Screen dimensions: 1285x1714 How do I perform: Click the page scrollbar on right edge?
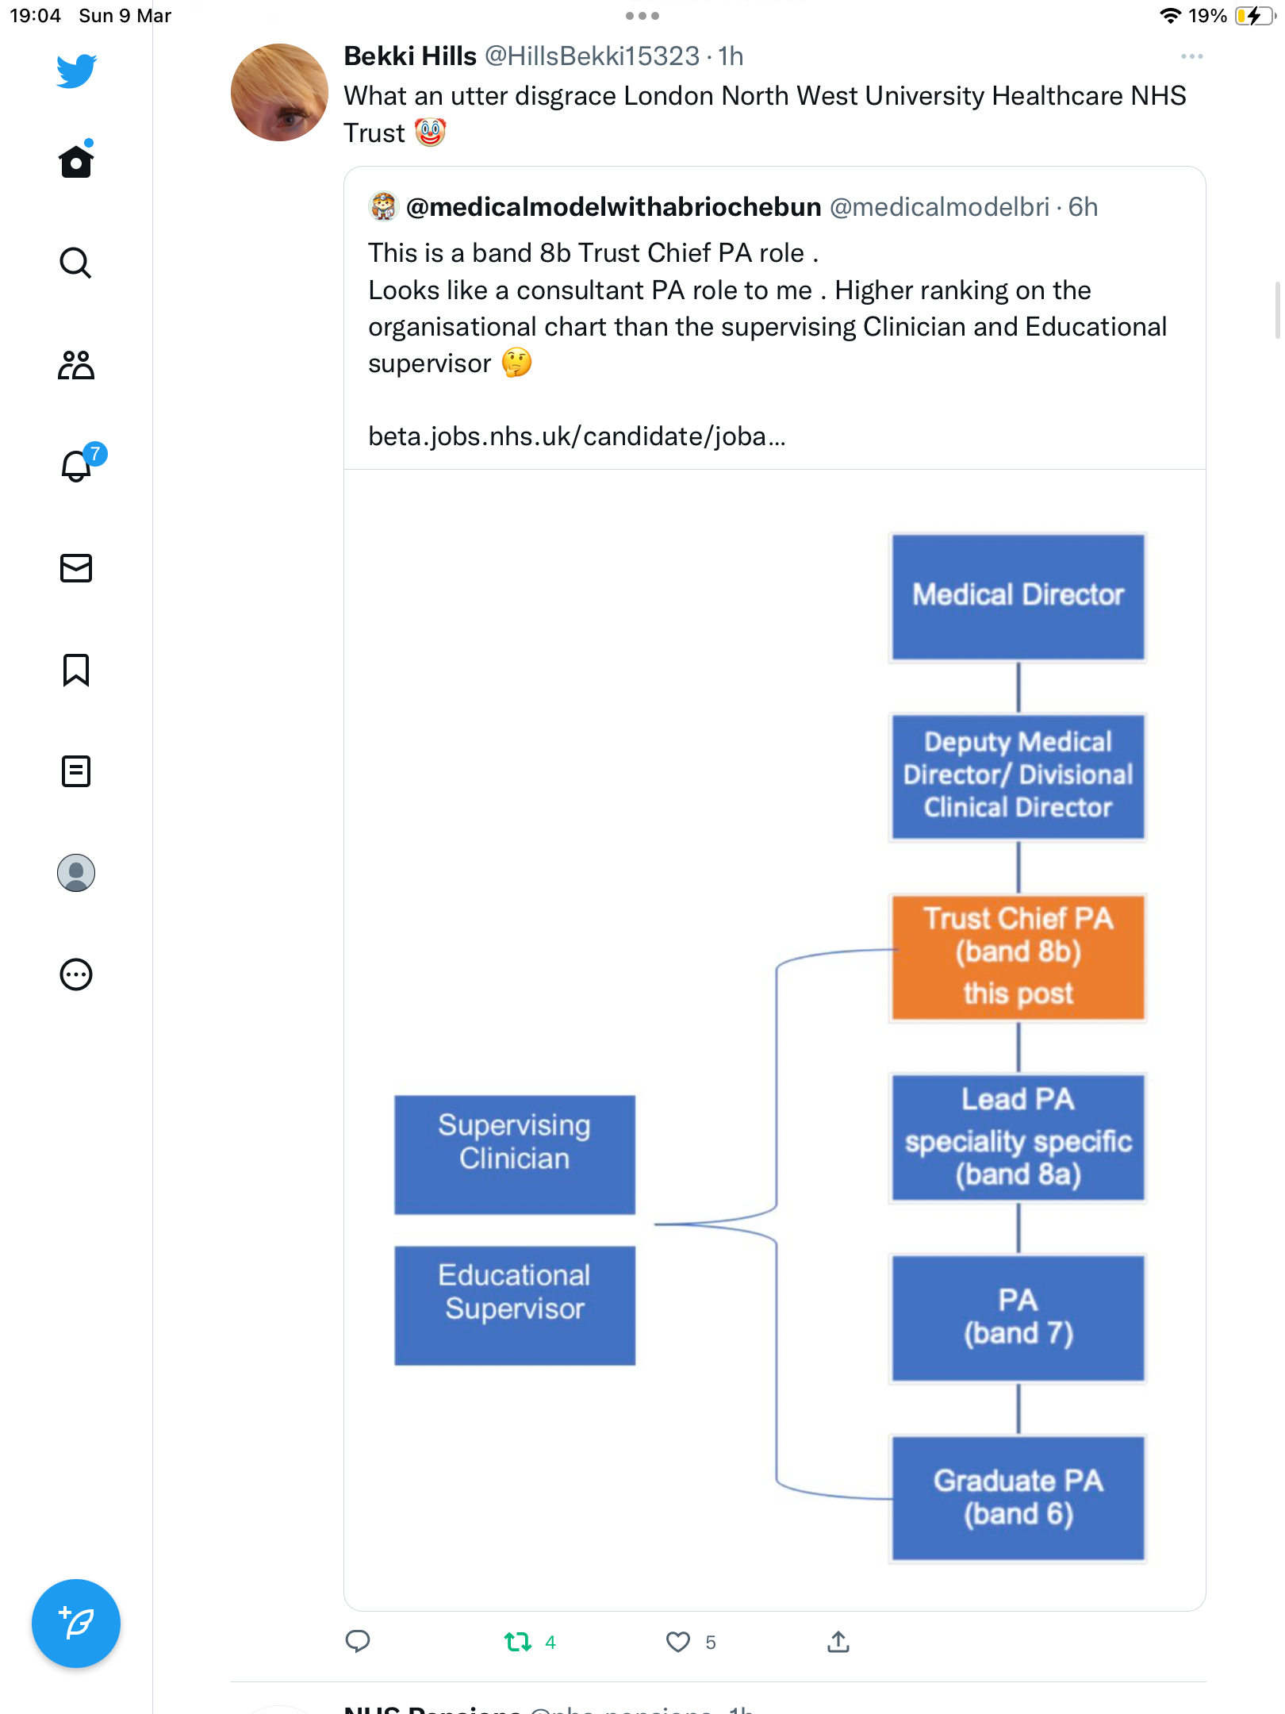coord(1277,309)
